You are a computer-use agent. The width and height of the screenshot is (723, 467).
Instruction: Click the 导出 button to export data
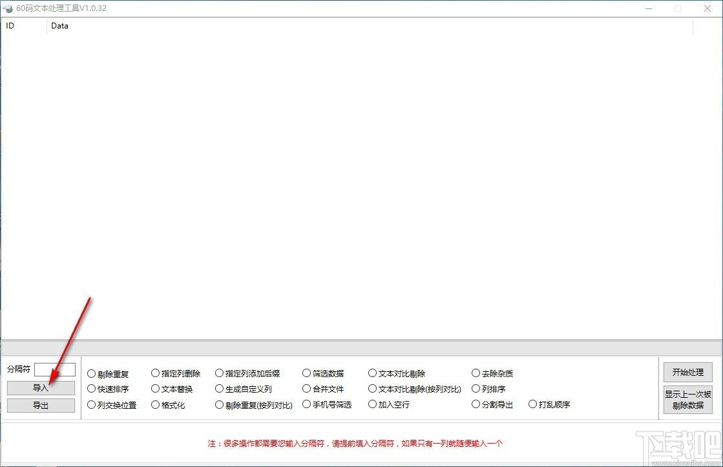41,405
